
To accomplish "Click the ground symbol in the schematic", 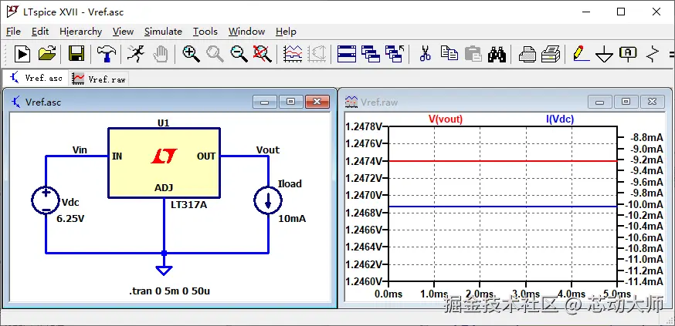I will pyautogui.click(x=164, y=271).
